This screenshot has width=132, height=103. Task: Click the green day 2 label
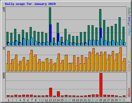click(x=12, y=100)
